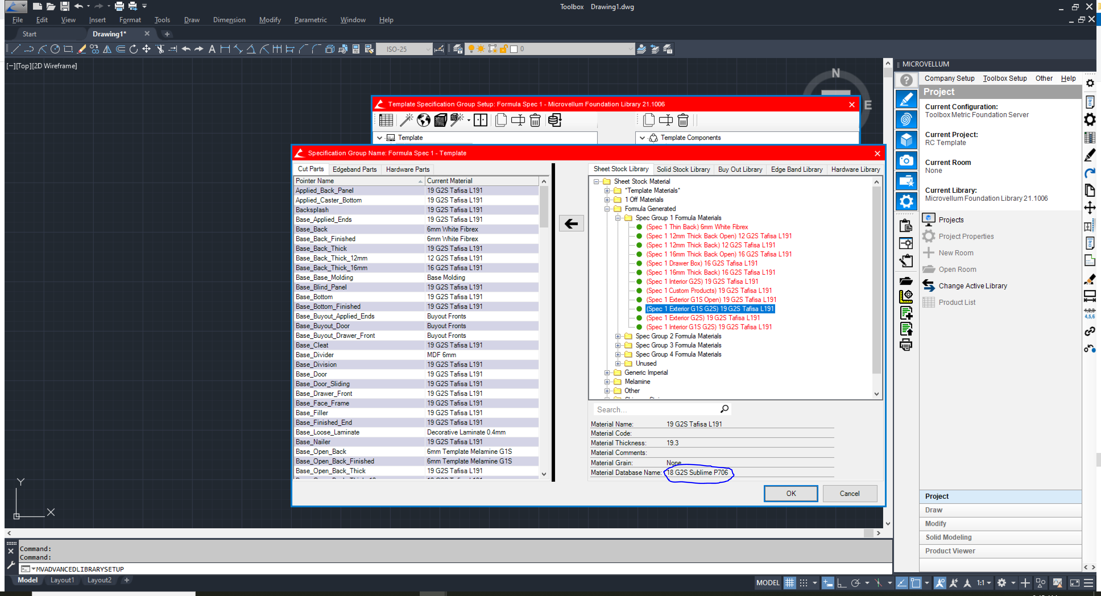The image size is (1101, 596).
Task: Switch to the Edgeband Parts tab
Action: click(354, 169)
